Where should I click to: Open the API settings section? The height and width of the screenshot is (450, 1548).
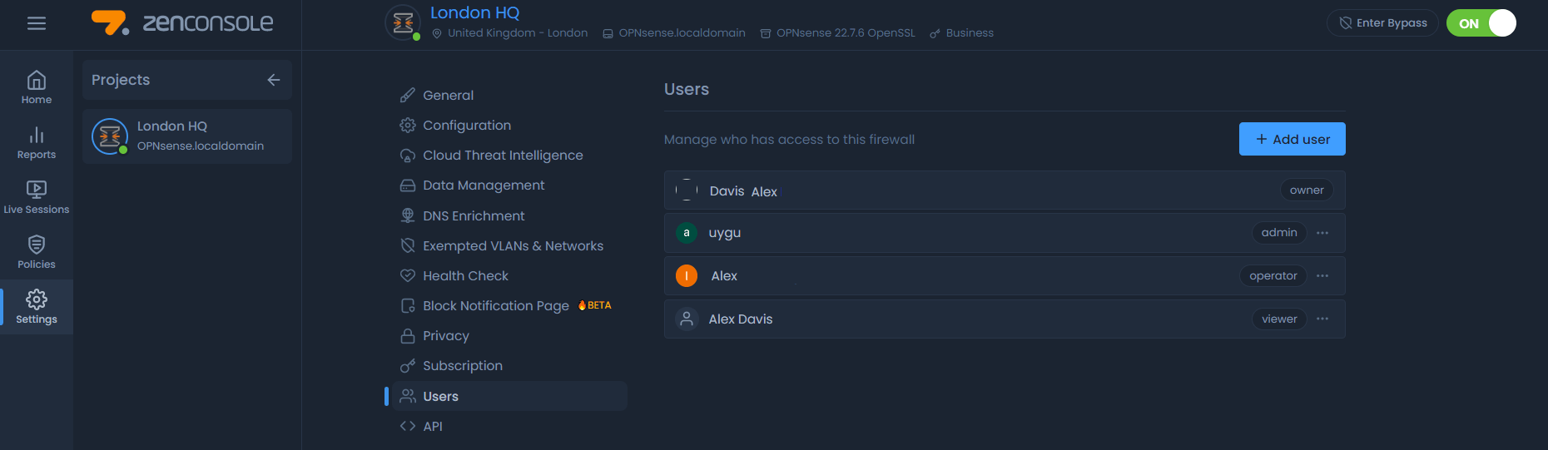click(x=432, y=427)
